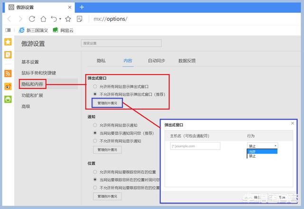Open the Weibo sidebar icon
The width and height of the screenshot is (304, 209).
click(x=8, y=86)
